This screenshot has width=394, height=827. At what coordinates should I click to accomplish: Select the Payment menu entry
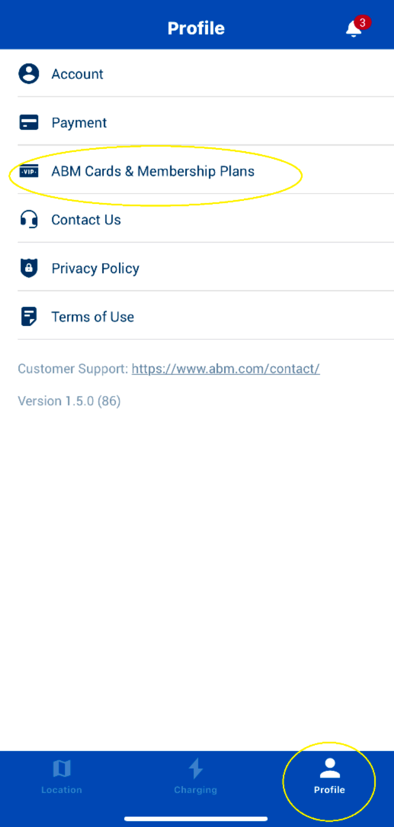pyautogui.click(x=79, y=123)
